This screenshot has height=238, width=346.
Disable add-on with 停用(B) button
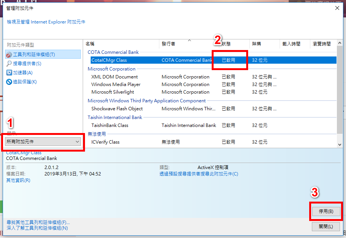point(326,211)
